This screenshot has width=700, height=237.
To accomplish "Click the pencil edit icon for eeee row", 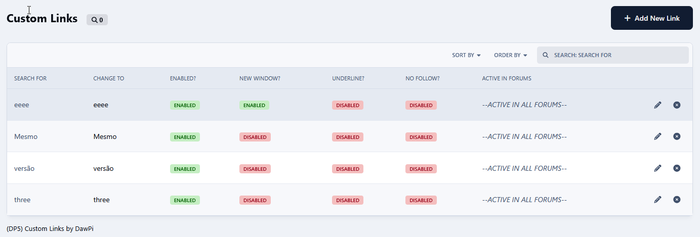I will [657, 105].
